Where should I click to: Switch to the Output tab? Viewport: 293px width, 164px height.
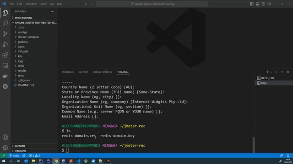click(83, 72)
